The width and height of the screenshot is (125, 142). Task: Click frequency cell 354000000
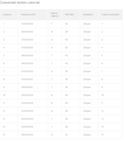[x=27, y=71]
